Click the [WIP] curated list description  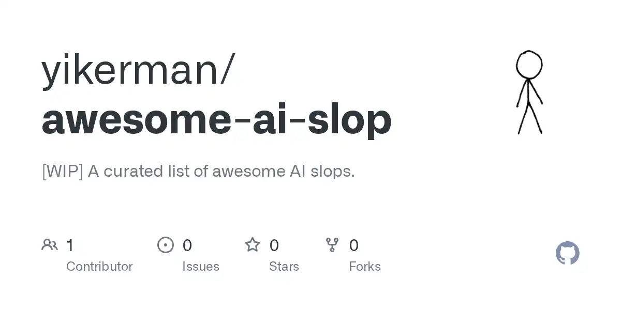coord(198,171)
